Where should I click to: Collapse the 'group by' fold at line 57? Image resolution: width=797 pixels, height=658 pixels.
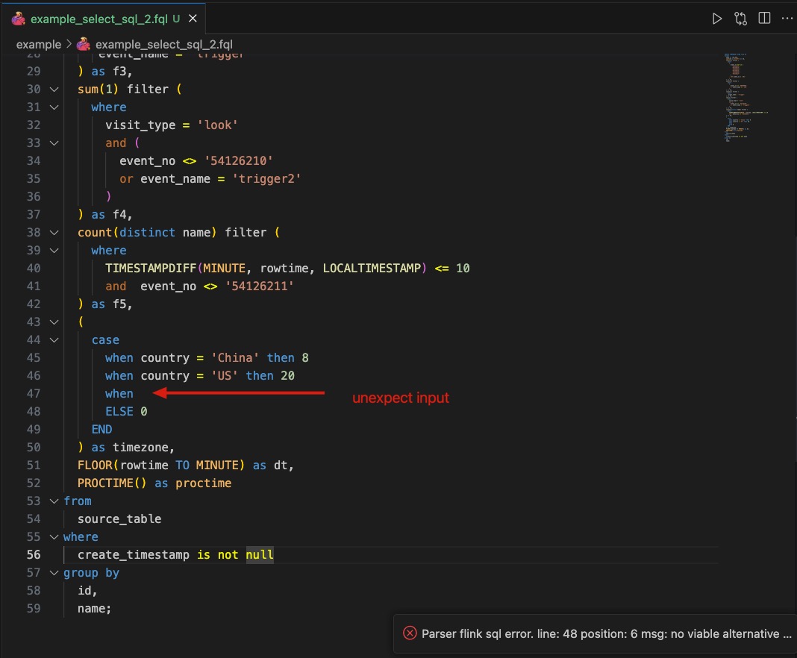click(54, 573)
